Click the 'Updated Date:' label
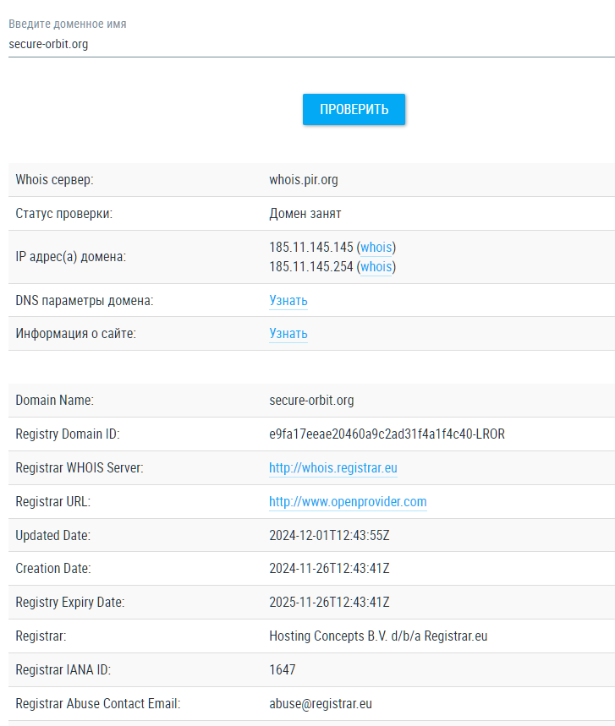This screenshot has height=726, width=615. (53, 535)
